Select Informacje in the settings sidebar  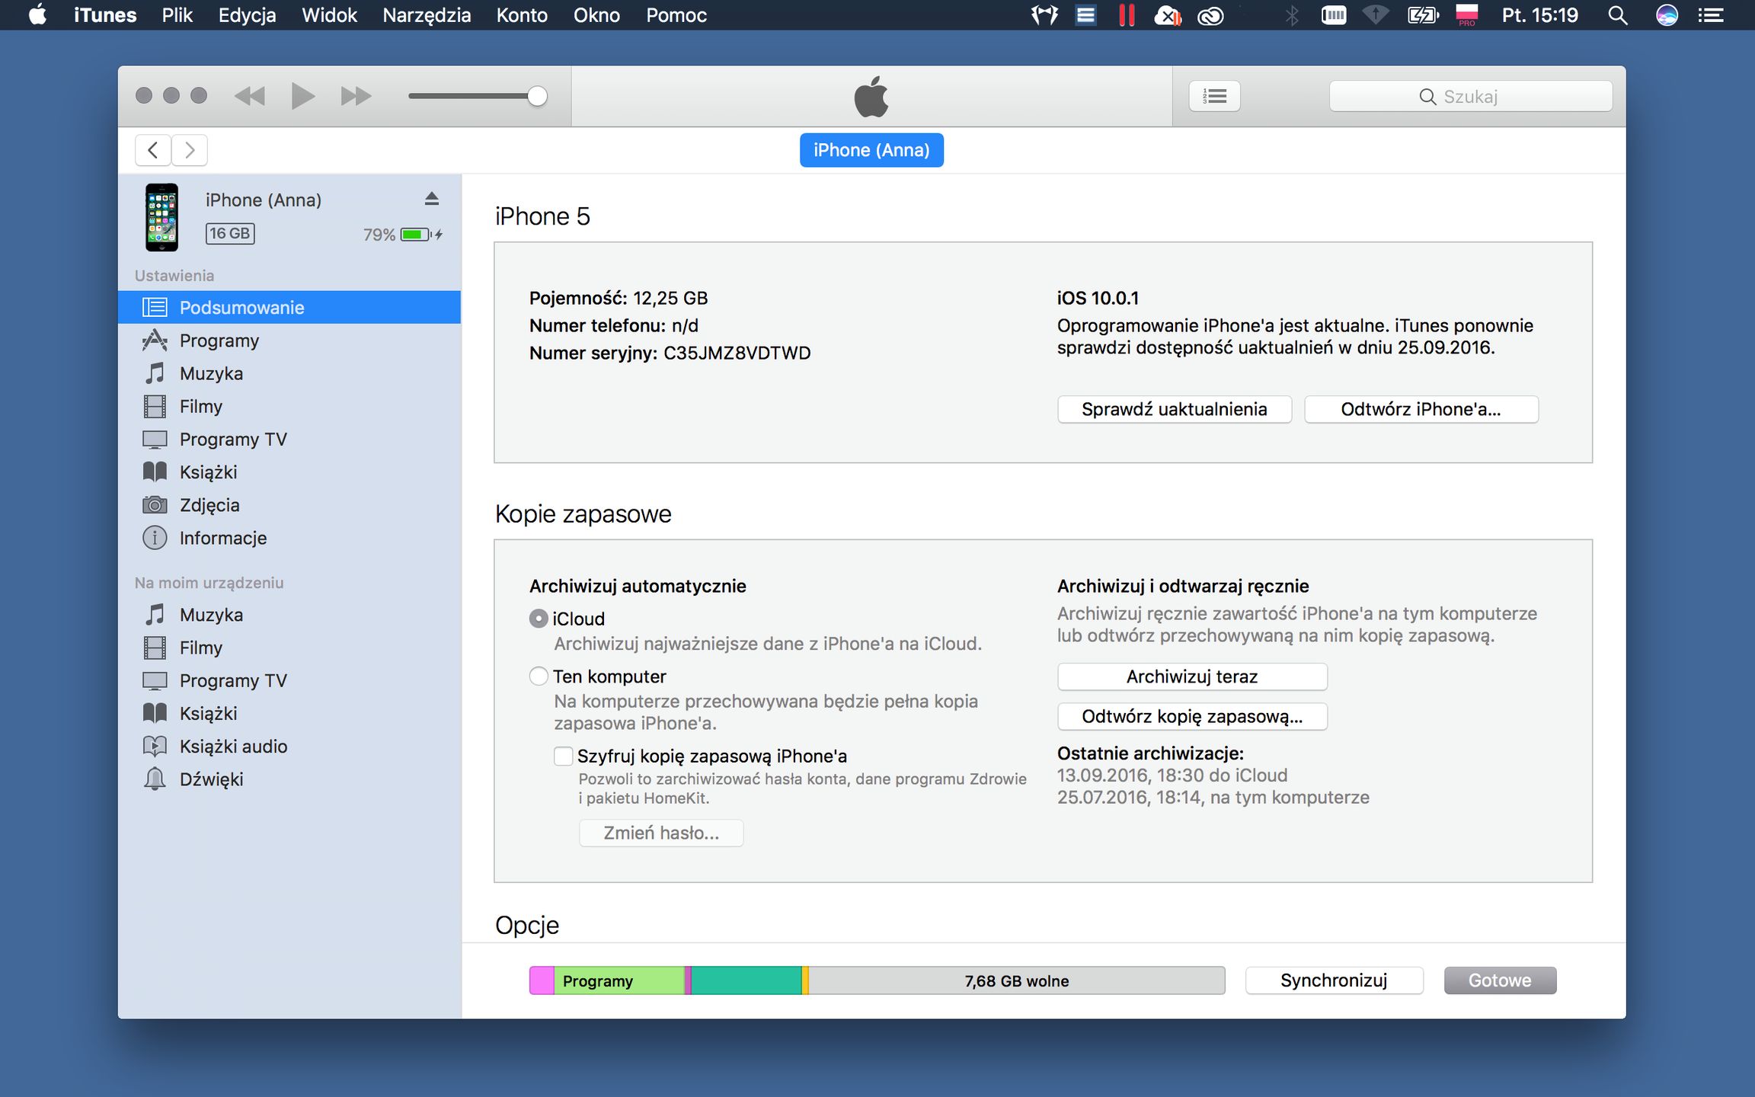point(222,538)
